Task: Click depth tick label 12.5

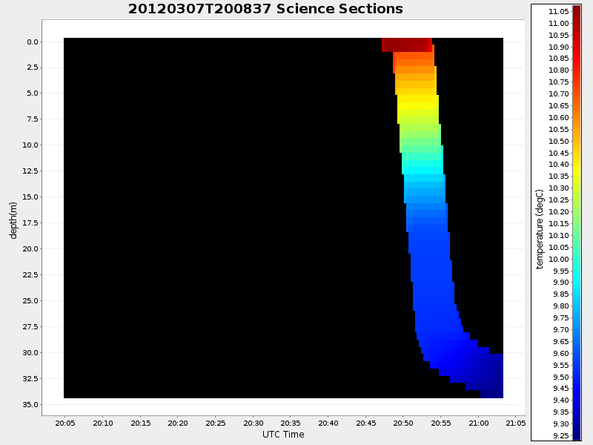Action: click(30, 171)
